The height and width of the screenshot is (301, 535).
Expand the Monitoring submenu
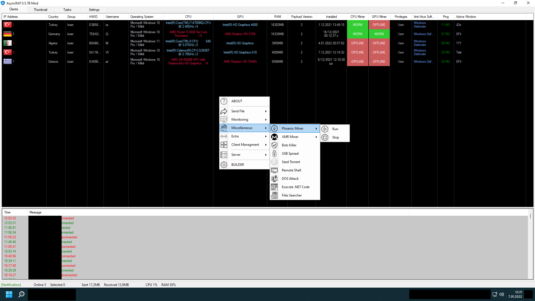[x=244, y=120]
